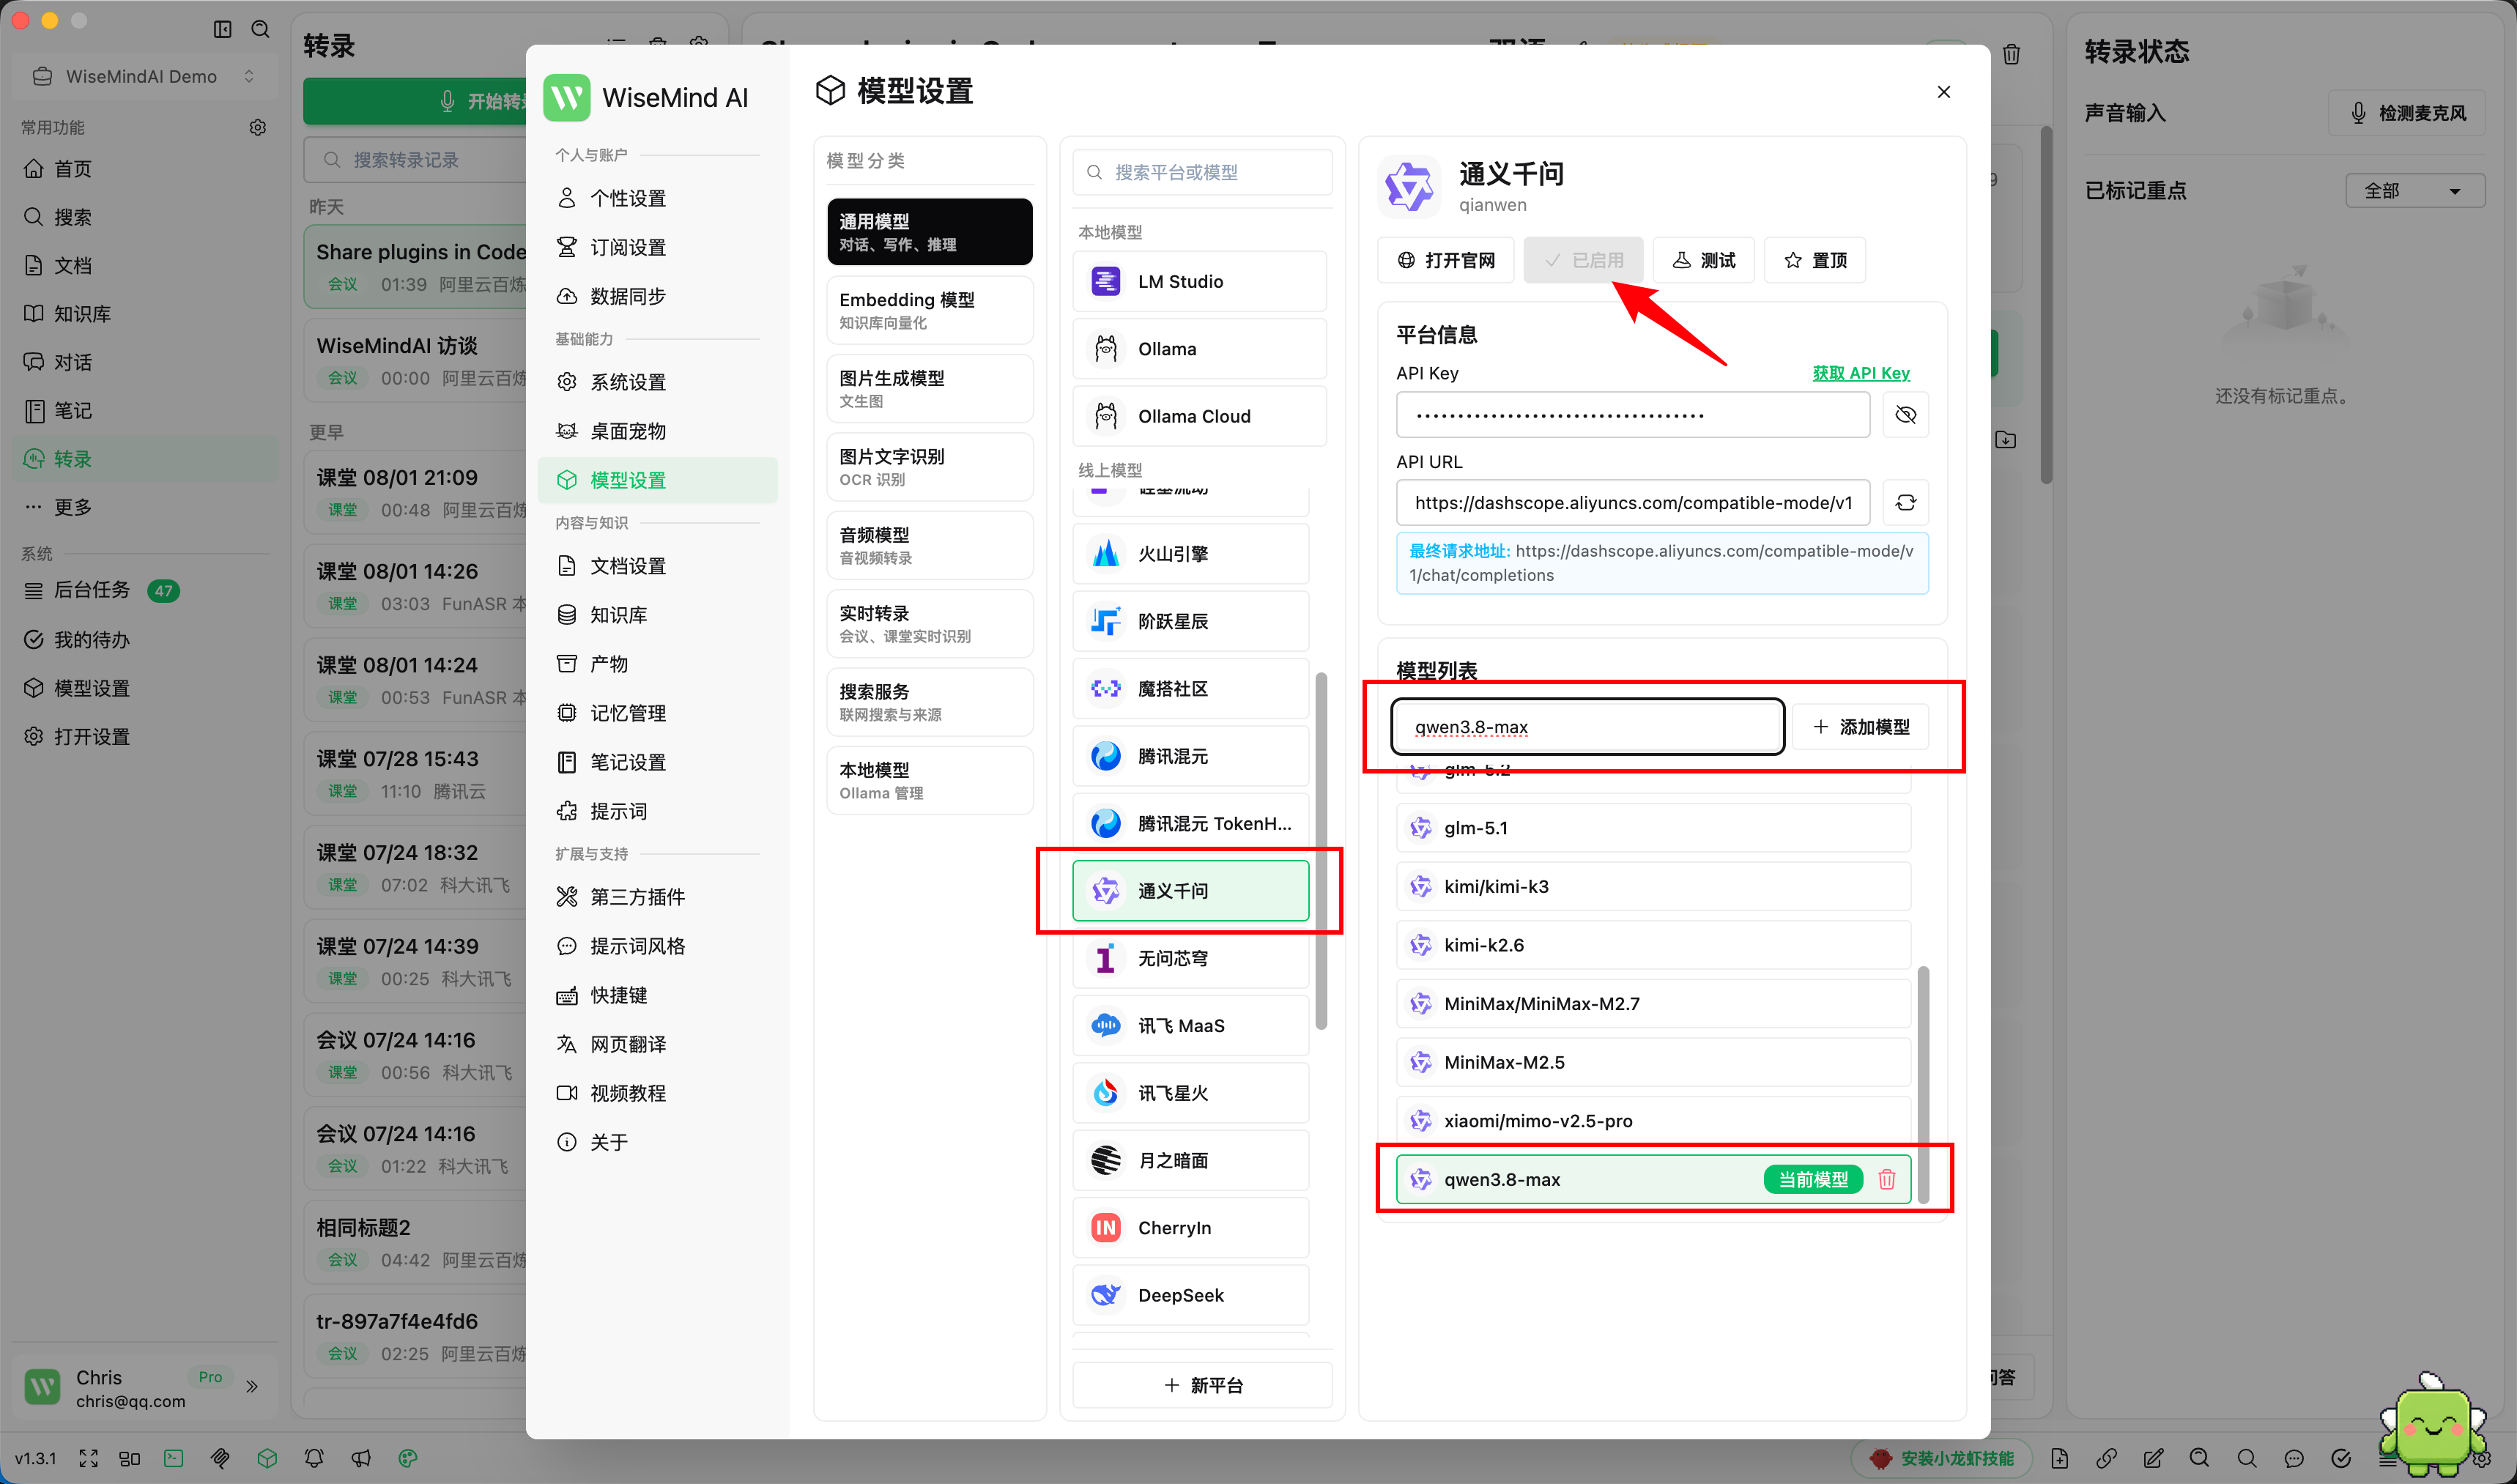The width and height of the screenshot is (2517, 1484).
Task: Switch to the 搜索服务 category
Action: pyautogui.click(x=930, y=702)
